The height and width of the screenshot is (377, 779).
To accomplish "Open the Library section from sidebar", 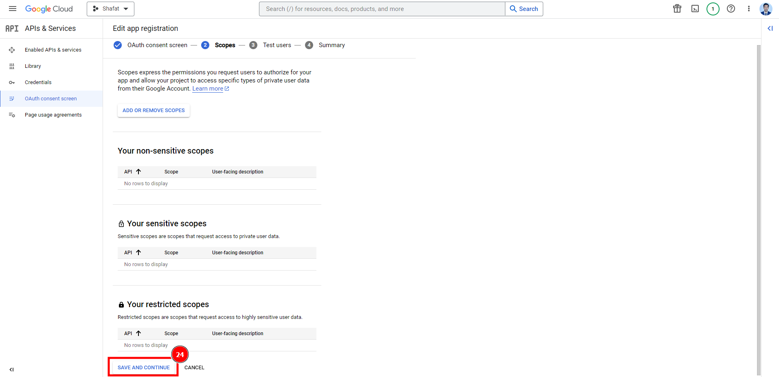I will (x=33, y=66).
